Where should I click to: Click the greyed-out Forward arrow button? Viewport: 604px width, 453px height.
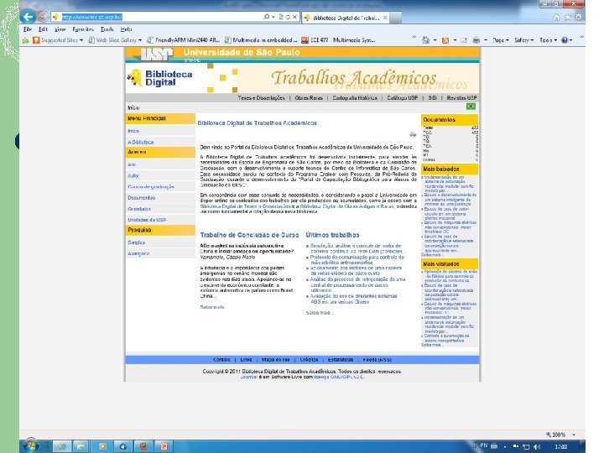(x=43, y=17)
